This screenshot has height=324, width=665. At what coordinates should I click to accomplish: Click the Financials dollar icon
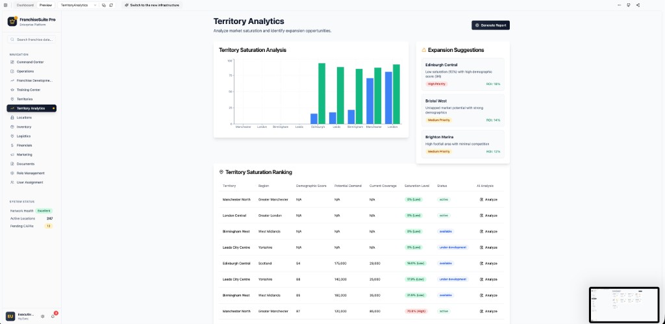(x=12, y=145)
